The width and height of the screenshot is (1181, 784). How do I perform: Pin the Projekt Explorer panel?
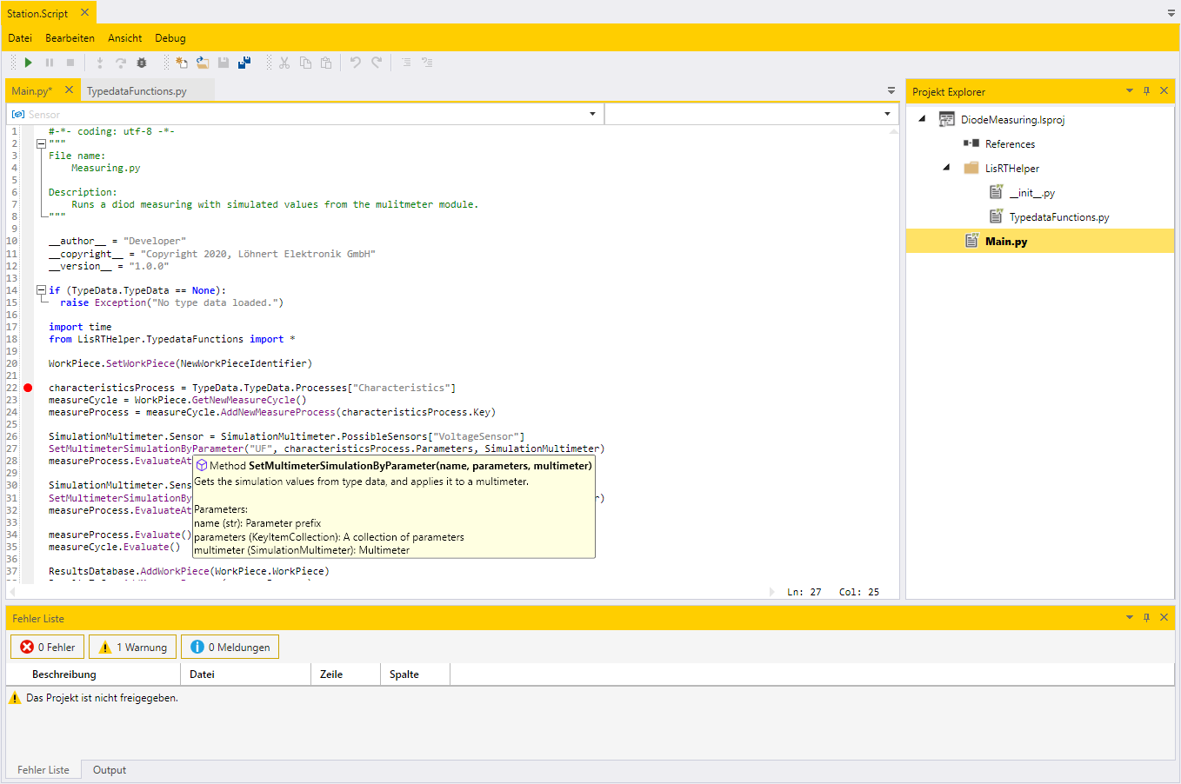click(1146, 91)
